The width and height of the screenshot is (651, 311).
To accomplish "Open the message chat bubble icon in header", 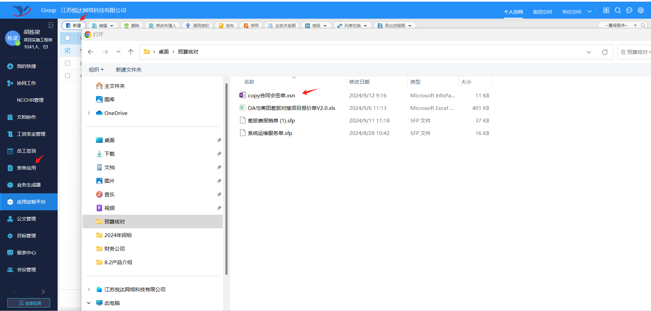I will (629, 11).
